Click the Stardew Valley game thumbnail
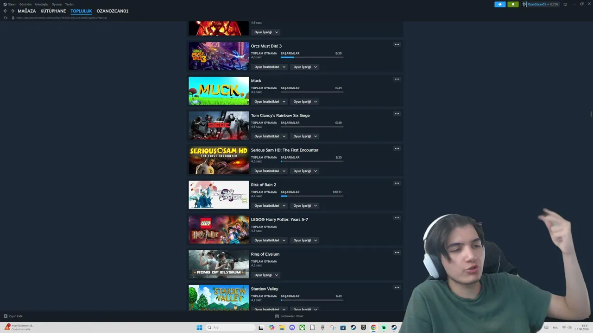 click(x=219, y=297)
